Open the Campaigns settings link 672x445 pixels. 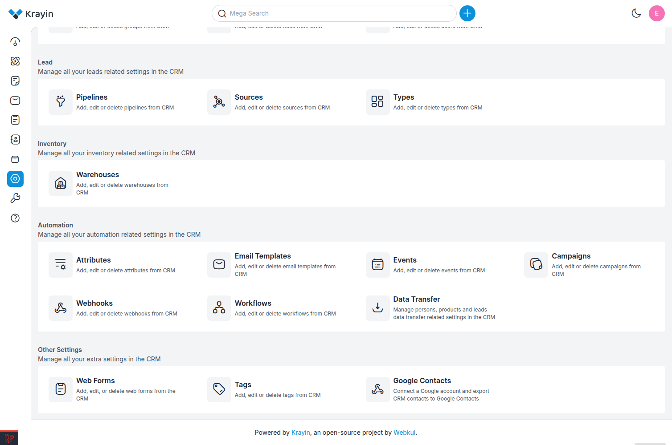click(x=571, y=256)
